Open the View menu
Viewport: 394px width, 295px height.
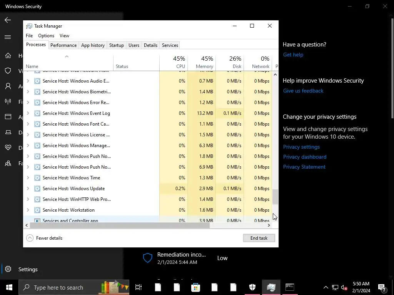point(64,36)
